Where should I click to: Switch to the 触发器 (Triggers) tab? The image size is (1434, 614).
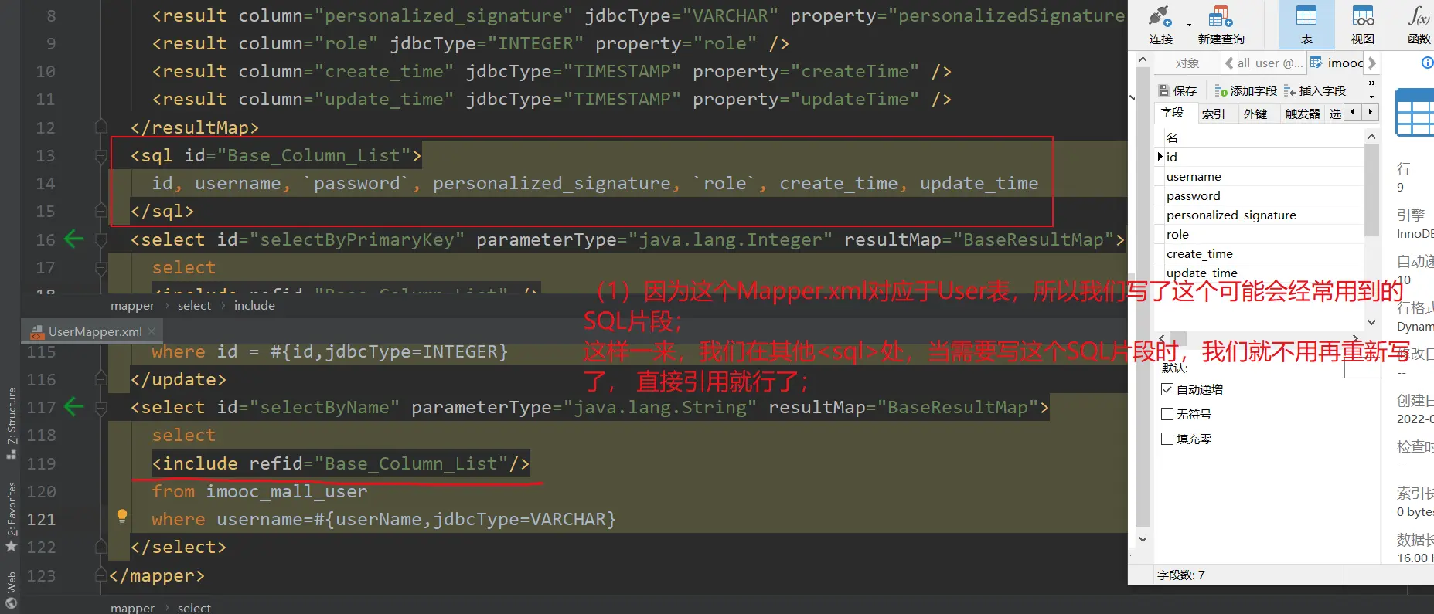tap(1303, 114)
